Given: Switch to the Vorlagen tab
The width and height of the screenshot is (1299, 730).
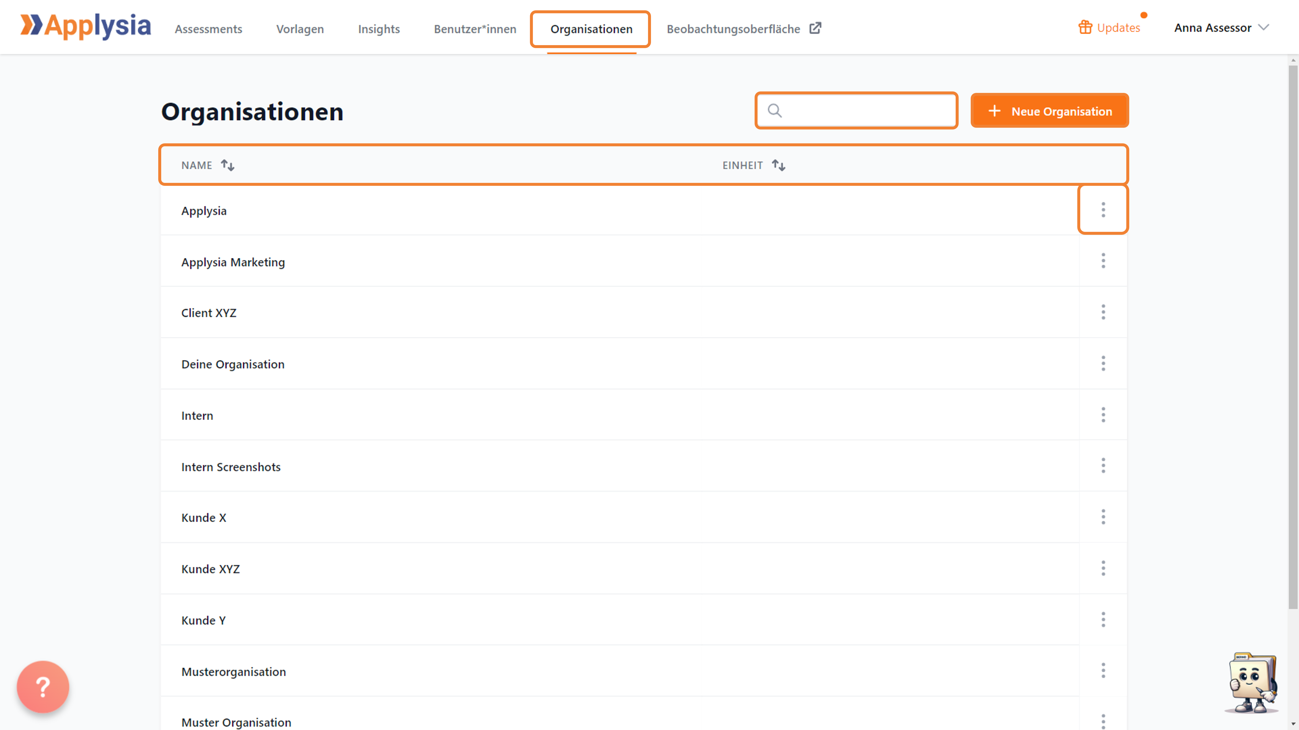Looking at the screenshot, I should click(x=300, y=29).
